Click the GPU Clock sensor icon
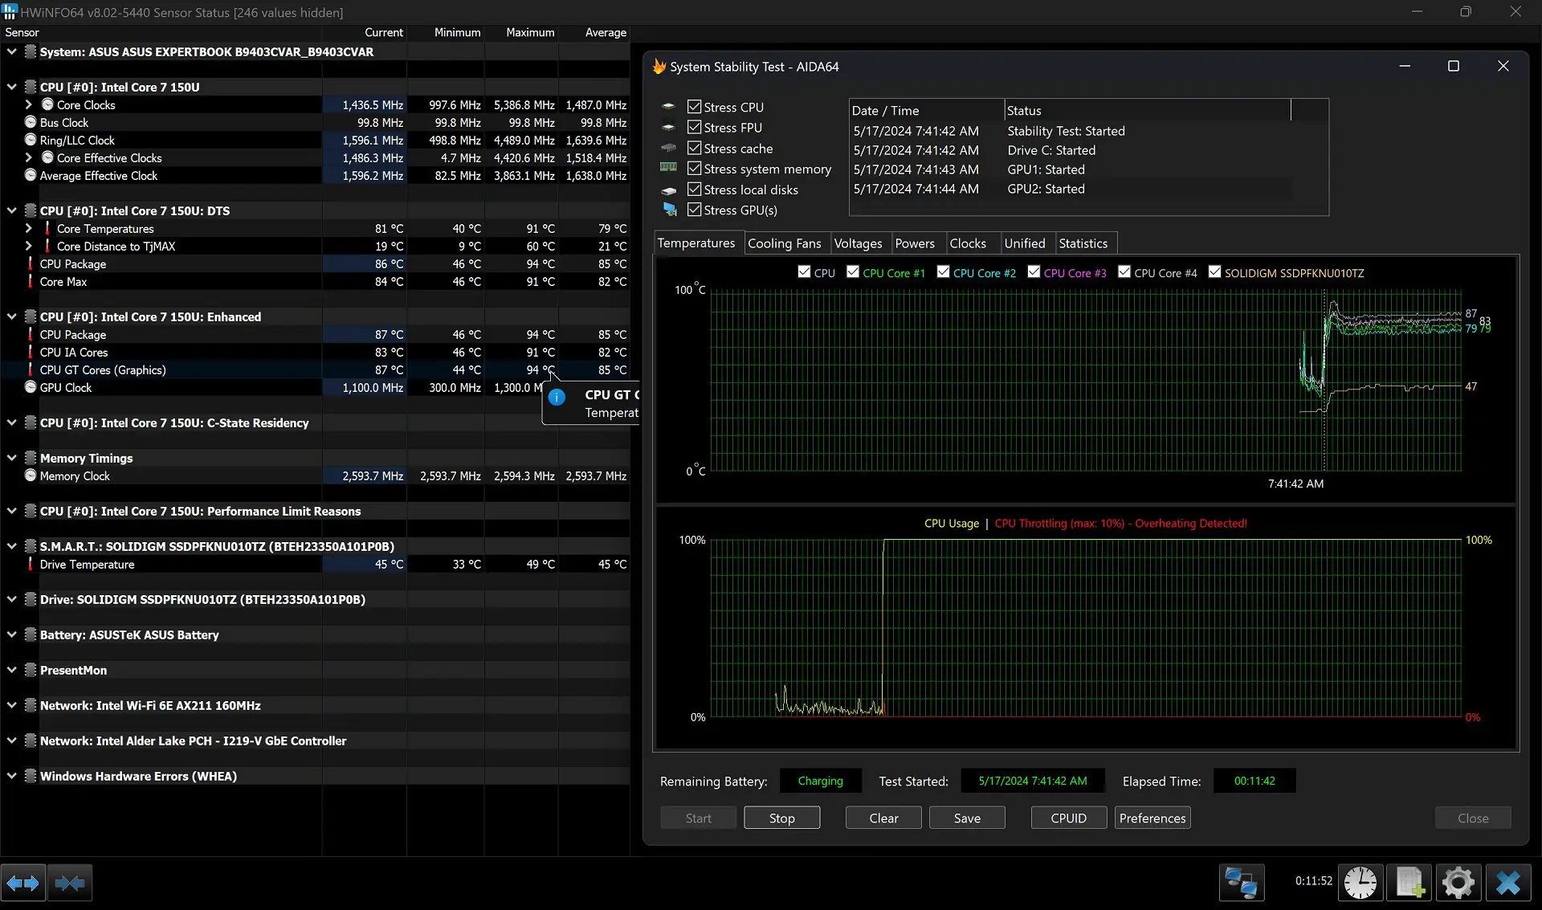The height and width of the screenshot is (910, 1542). tap(31, 387)
